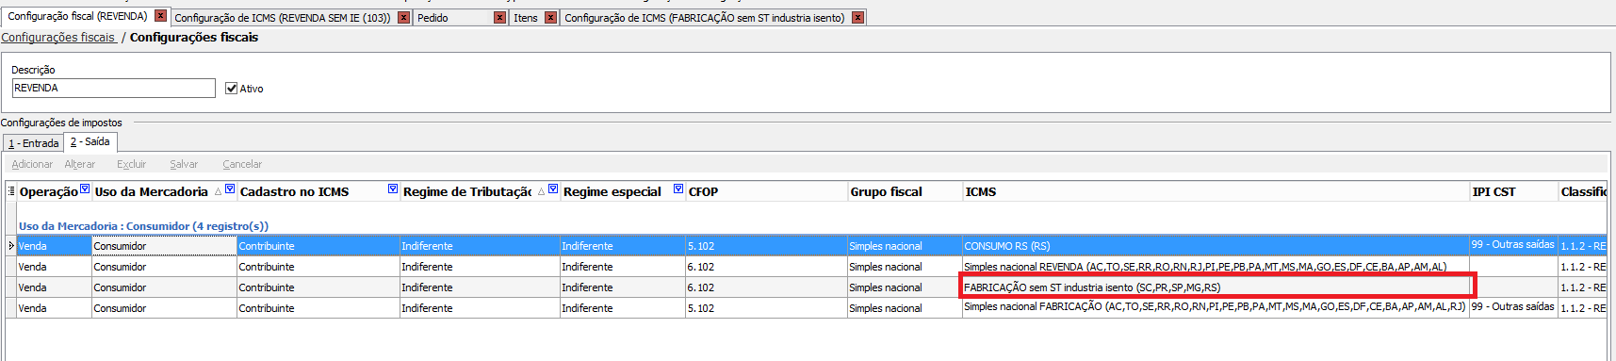Select FABRICAÇÃO sem ST industria isento cell
This screenshot has height=361, width=1616.
[1216, 287]
